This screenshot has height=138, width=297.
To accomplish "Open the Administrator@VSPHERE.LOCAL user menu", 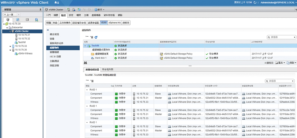I will [x=279, y=3].
